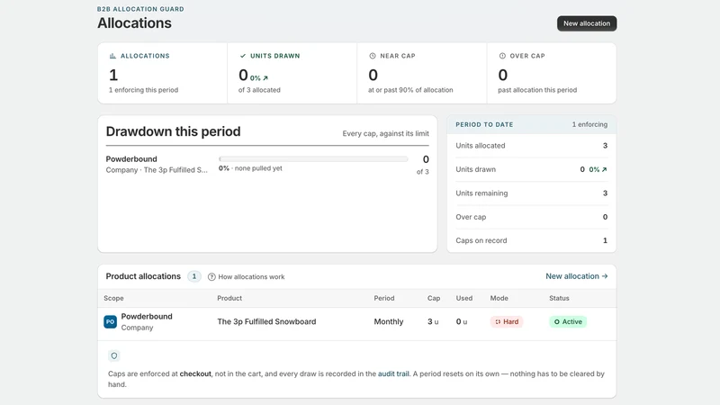This screenshot has width=720, height=405.
Task: Click the Over cap row in Period to Date
Action: pos(531,217)
